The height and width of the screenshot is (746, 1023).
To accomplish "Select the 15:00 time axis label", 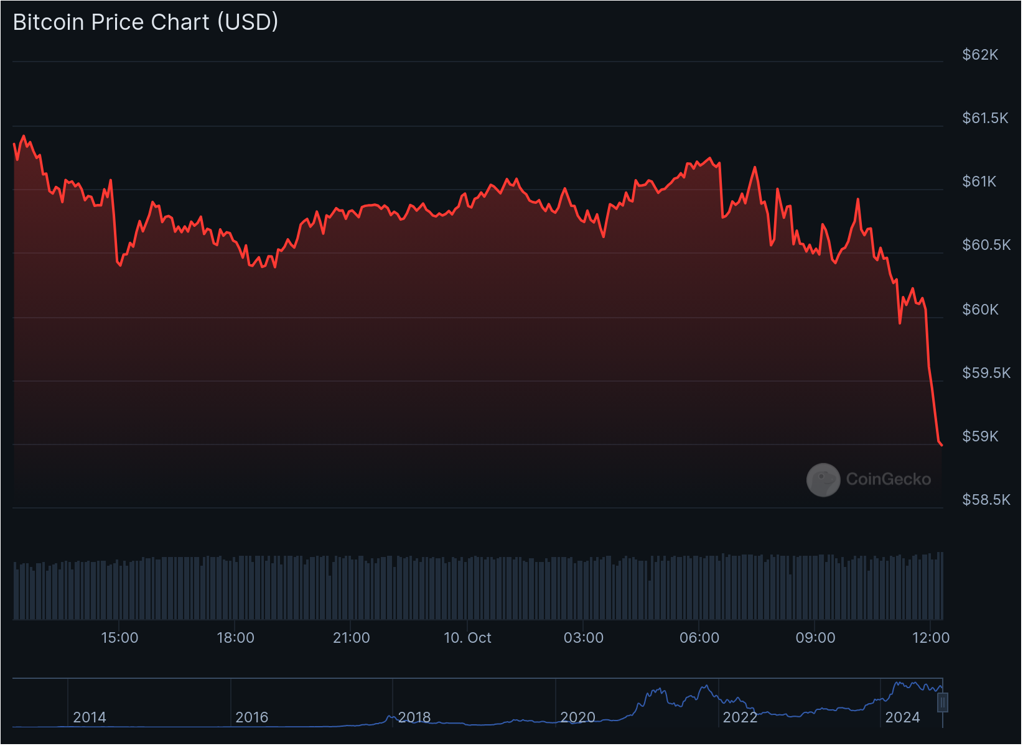I will (x=119, y=638).
